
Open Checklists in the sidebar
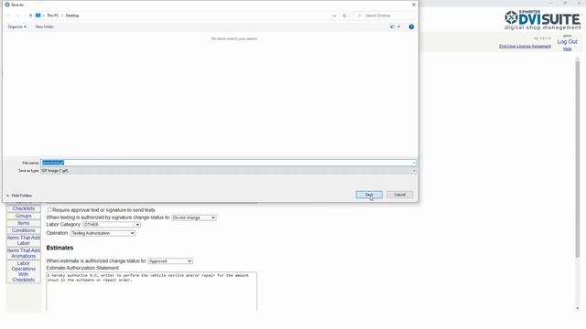23,208
